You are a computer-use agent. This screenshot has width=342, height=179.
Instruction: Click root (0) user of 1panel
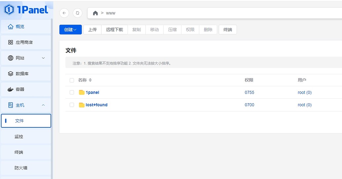coord(304,92)
